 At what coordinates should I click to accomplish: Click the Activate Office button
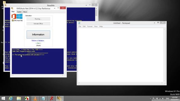(x=38, y=24)
